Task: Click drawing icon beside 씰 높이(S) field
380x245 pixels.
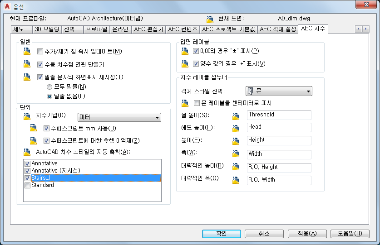Action: pyautogui.click(x=236, y=116)
